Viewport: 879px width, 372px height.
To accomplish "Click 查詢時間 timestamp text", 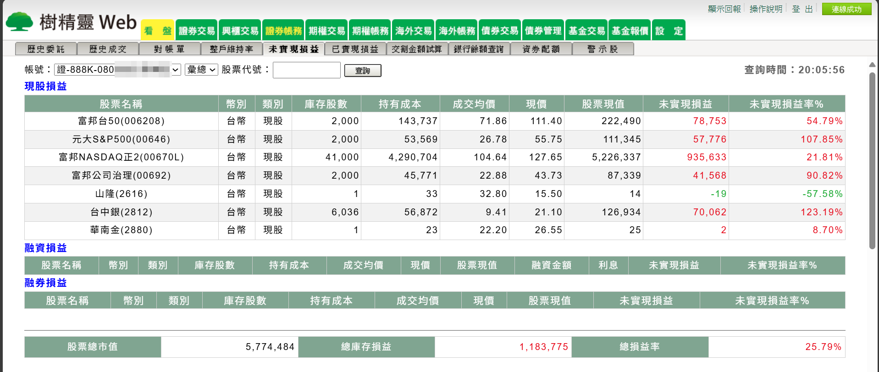I will pos(794,70).
